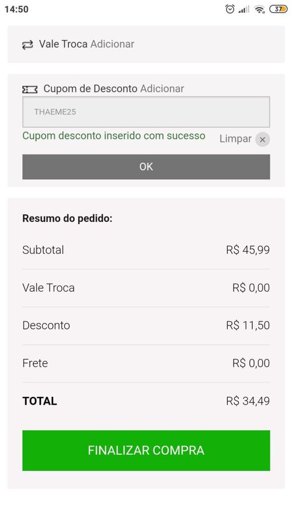Open Adicionar next to Vale Troca
Screen dimensions: 292x519
tap(113, 44)
